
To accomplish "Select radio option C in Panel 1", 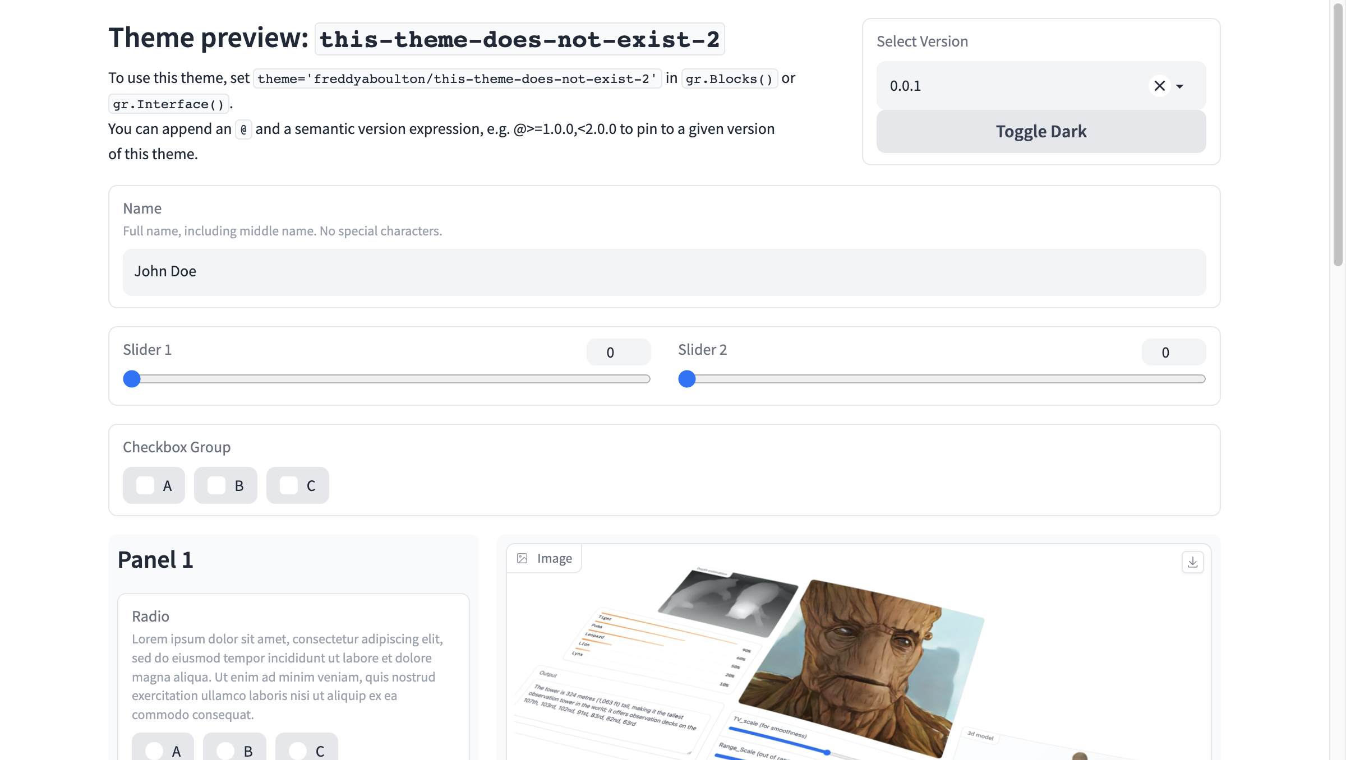I will tap(298, 750).
